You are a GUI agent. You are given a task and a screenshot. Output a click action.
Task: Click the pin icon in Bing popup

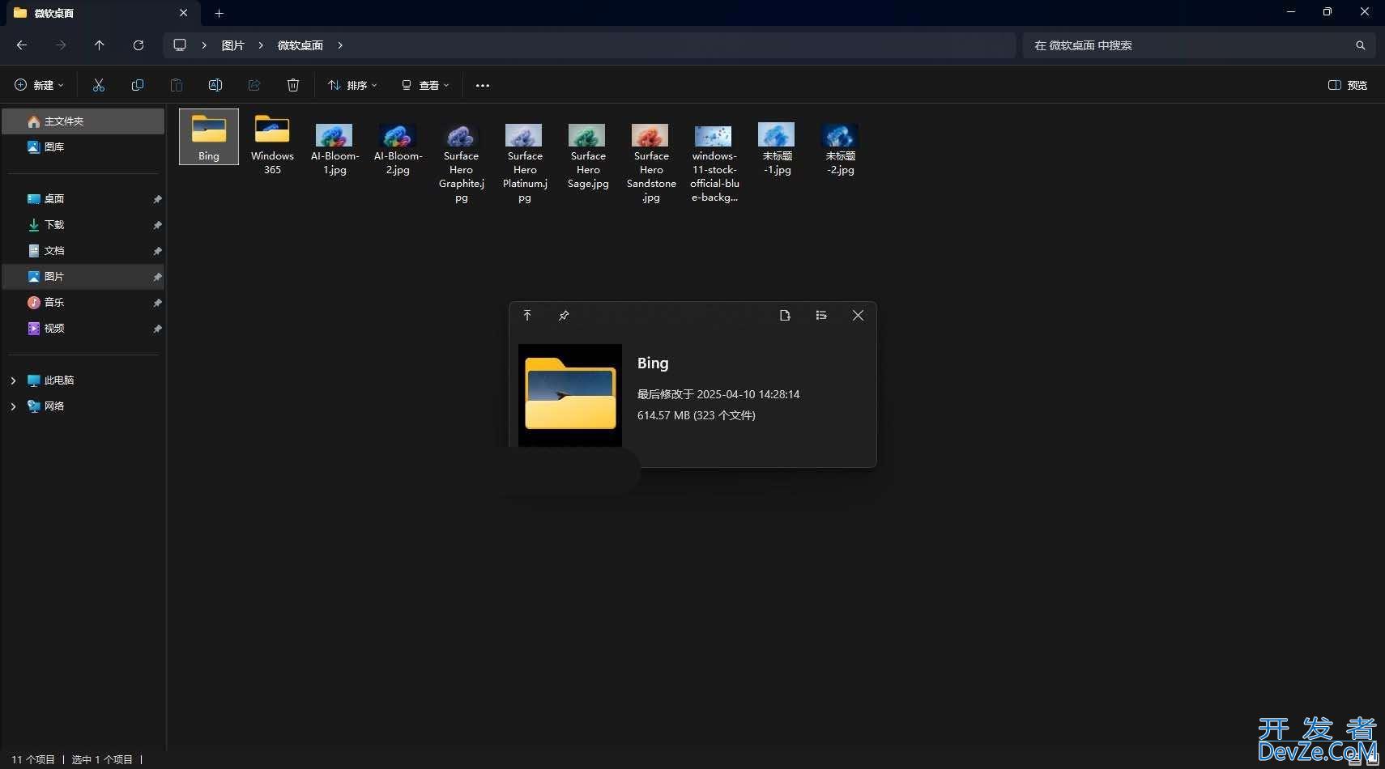click(x=564, y=316)
